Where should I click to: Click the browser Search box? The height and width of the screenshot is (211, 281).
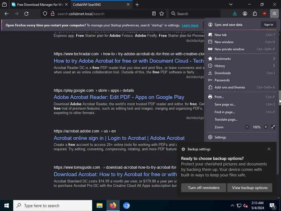tap(195, 14)
